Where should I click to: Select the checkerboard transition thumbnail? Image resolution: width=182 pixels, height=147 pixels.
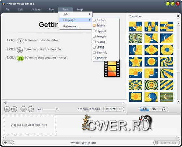(135, 85)
